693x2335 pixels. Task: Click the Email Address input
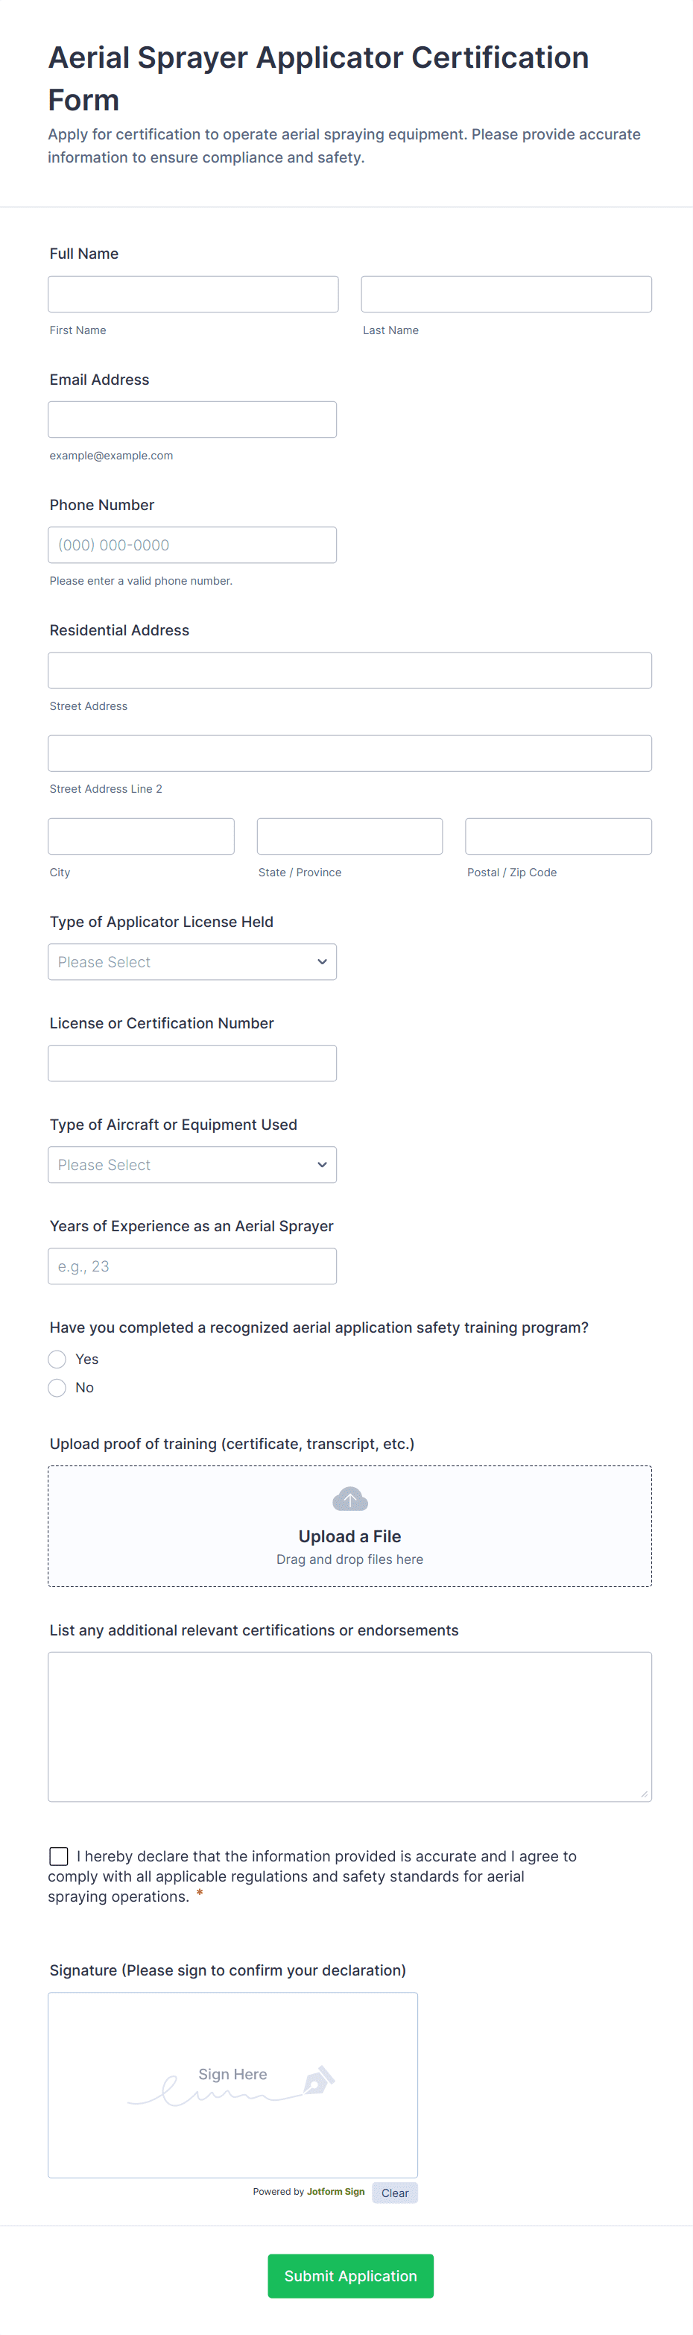coord(192,420)
